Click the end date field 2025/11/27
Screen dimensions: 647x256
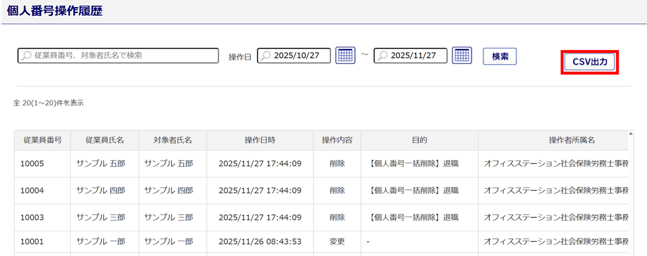(414, 56)
